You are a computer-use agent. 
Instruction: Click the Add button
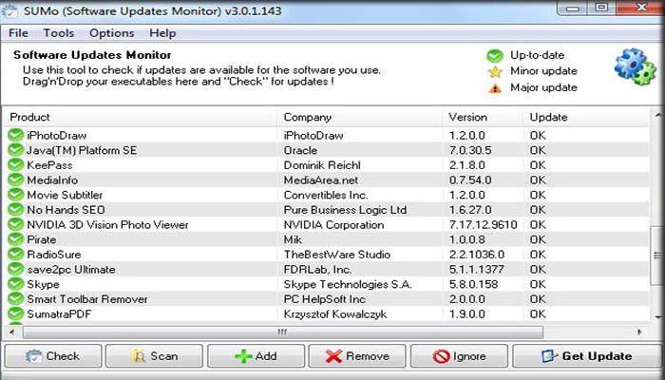(256, 356)
